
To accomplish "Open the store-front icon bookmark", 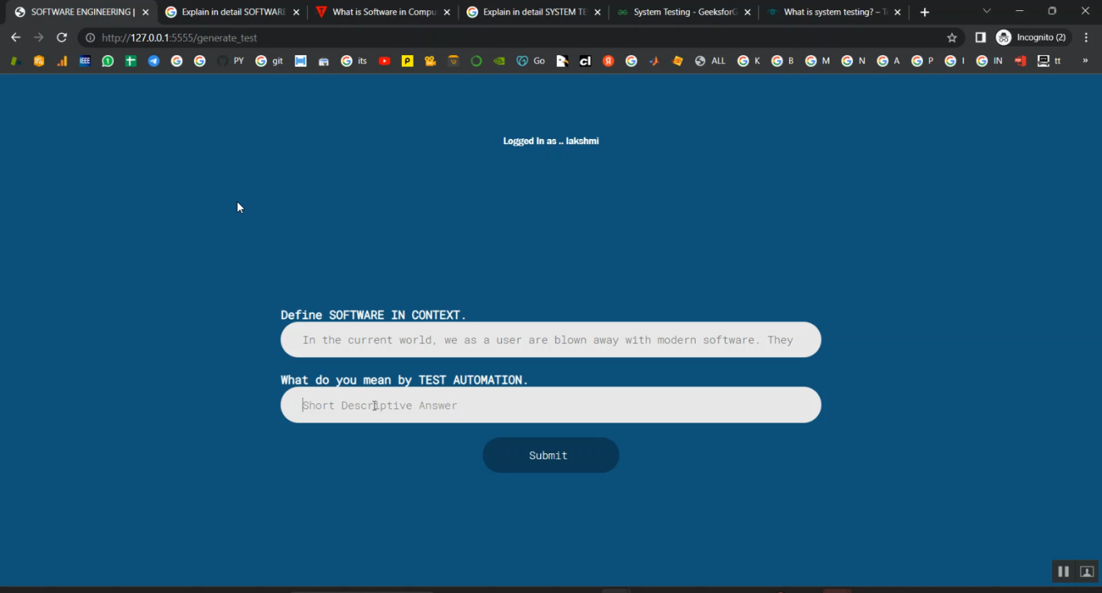I will 323,61.
